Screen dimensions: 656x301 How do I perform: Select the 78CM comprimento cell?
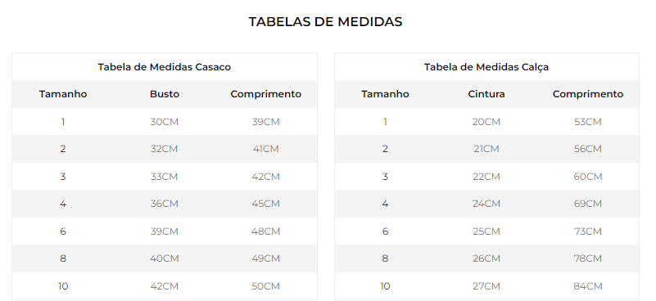pos(588,258)
